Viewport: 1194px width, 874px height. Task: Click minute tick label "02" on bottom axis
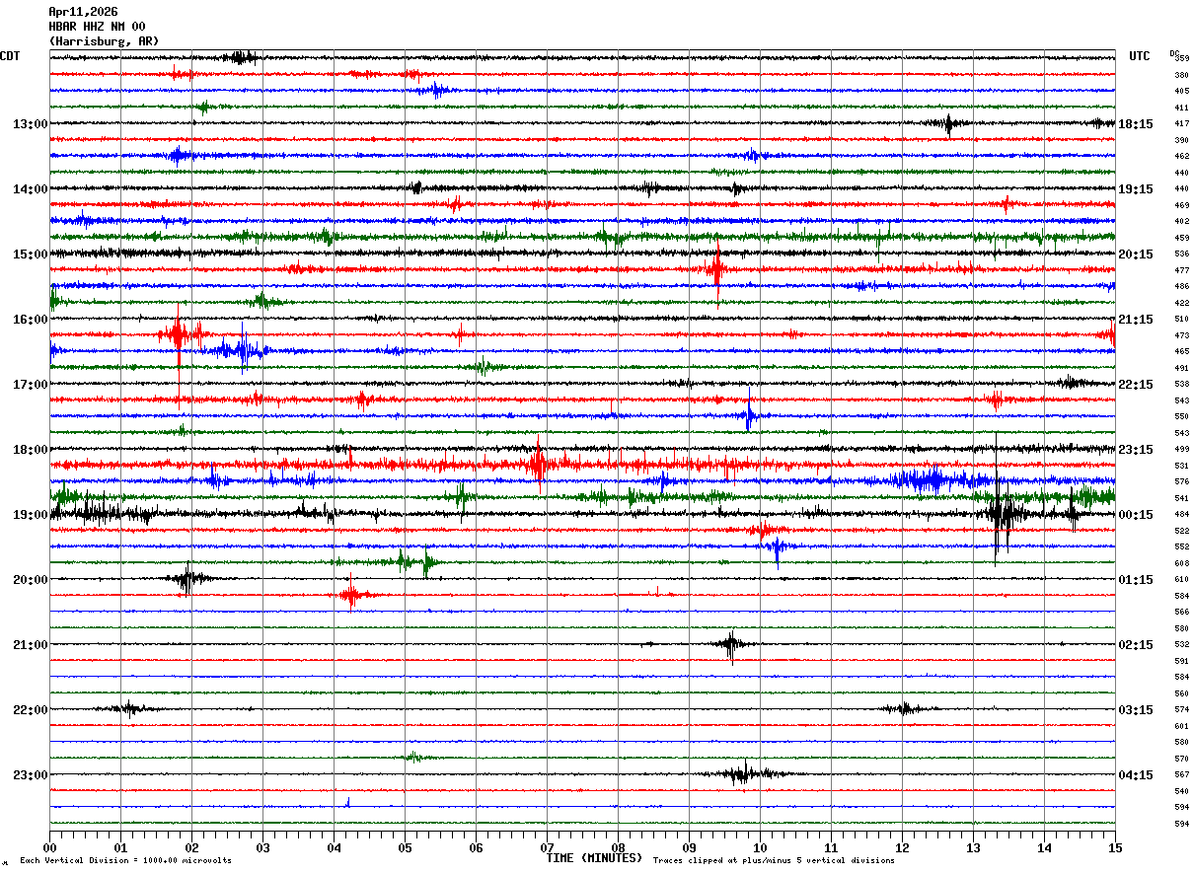tap(191, 848)
